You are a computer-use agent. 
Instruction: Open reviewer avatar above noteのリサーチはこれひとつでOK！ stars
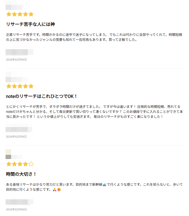click(9, 77)
